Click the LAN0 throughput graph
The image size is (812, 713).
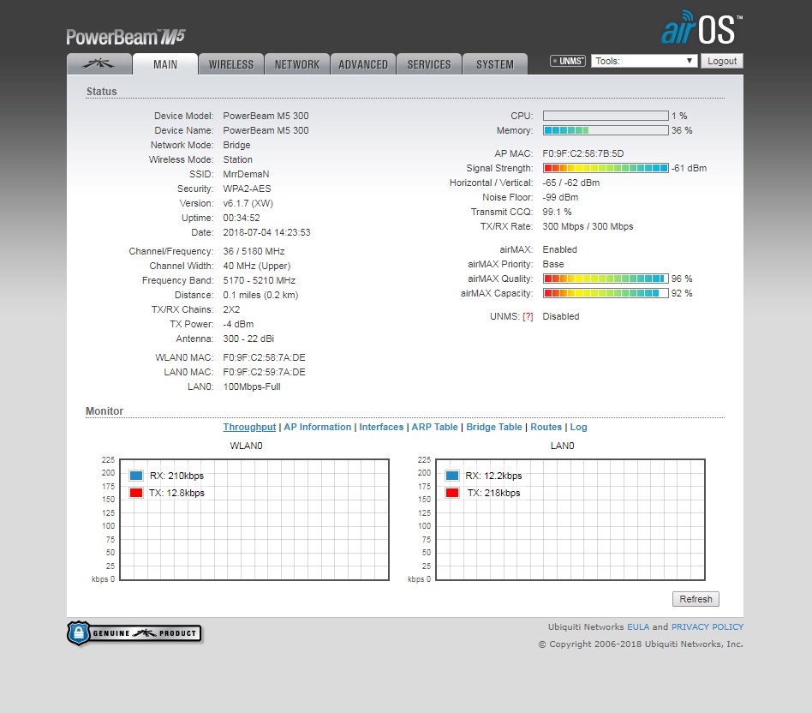pos(570,519)
